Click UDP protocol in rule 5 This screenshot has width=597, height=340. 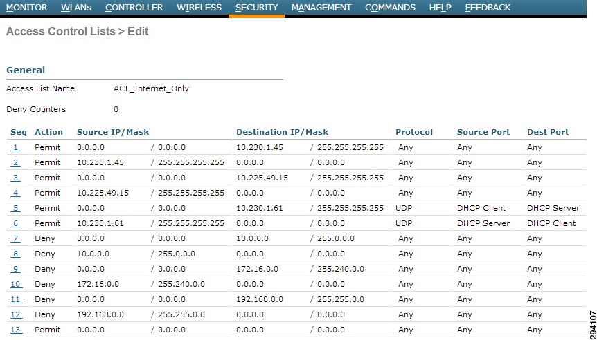click(x=404, y=208)
